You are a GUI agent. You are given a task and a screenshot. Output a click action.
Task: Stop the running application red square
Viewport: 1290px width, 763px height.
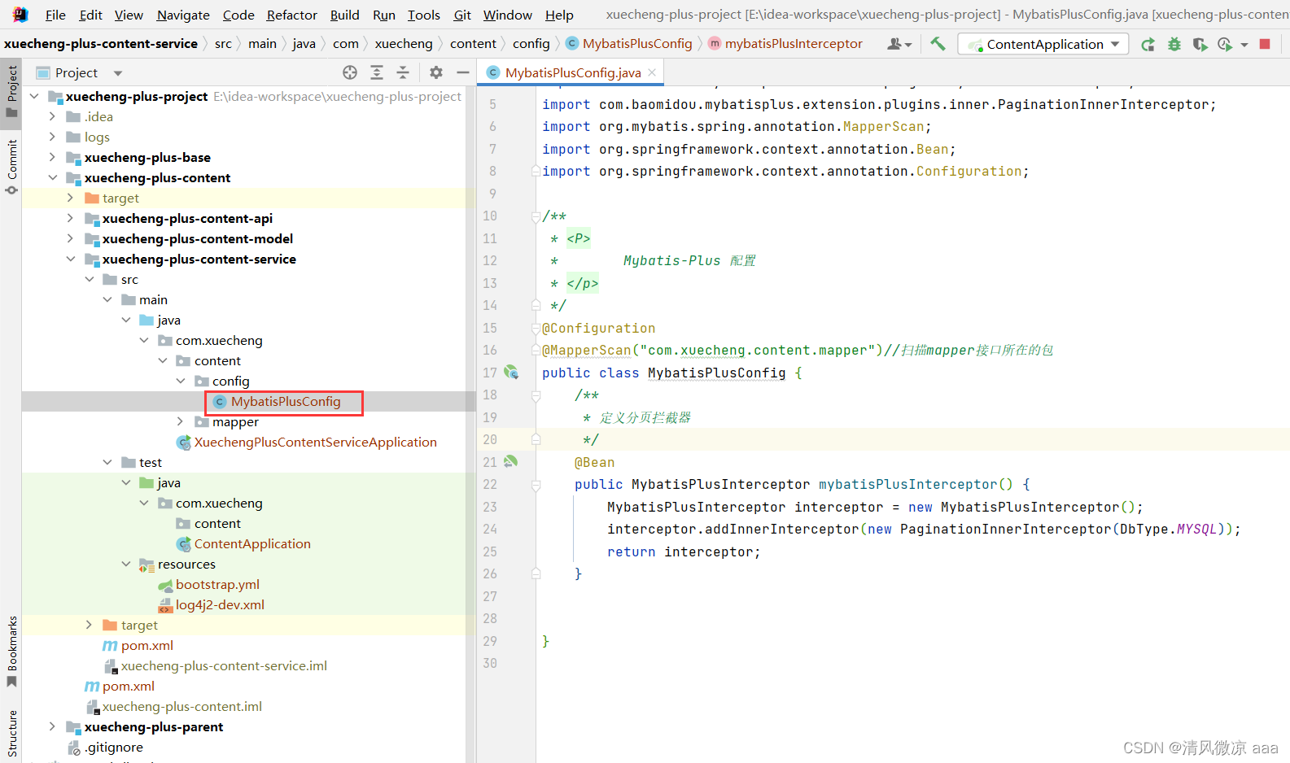(x=1265, y=44)
